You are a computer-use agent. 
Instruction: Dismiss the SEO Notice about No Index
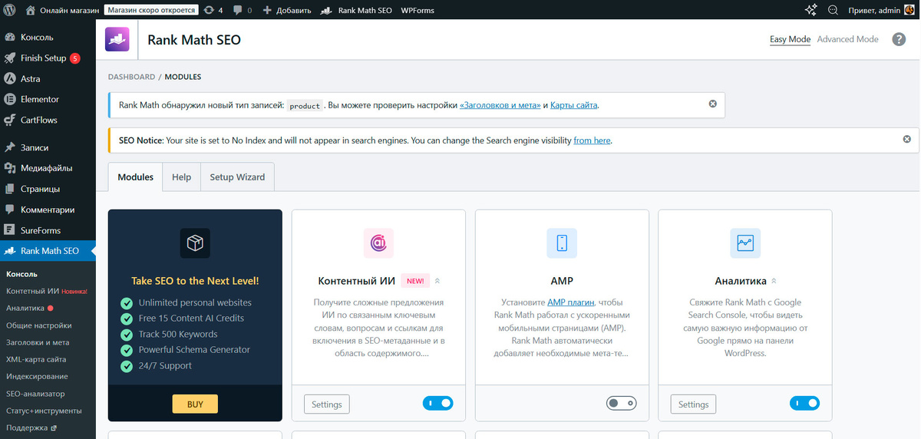pos(907,139)
